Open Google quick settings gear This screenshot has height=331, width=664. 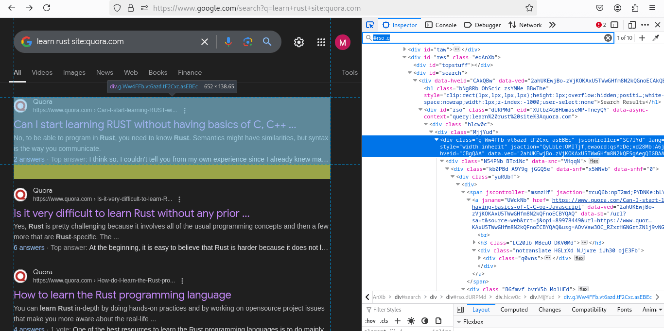click(x=299, y=42)
